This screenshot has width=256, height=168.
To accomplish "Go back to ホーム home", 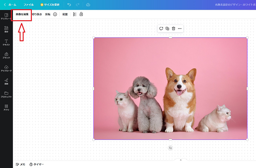I will 10,5.
